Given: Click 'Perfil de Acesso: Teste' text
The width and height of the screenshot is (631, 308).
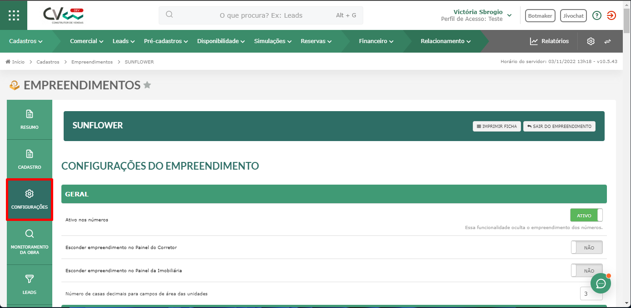Looking at the screenshot, I should [x=472, y=19].
